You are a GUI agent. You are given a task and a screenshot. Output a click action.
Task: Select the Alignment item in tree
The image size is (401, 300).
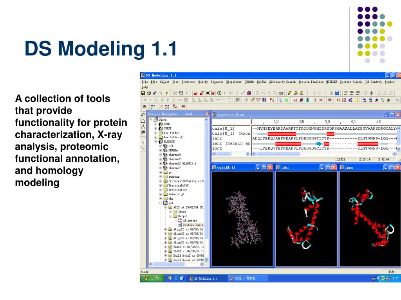pyautogui.click(x=188, y=221)
